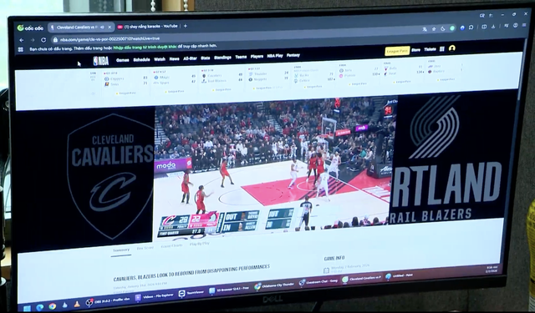This screenshot has width=535, height=313.
Task: Bookmark this page with the star icon
Action: (x=434, y=29)
